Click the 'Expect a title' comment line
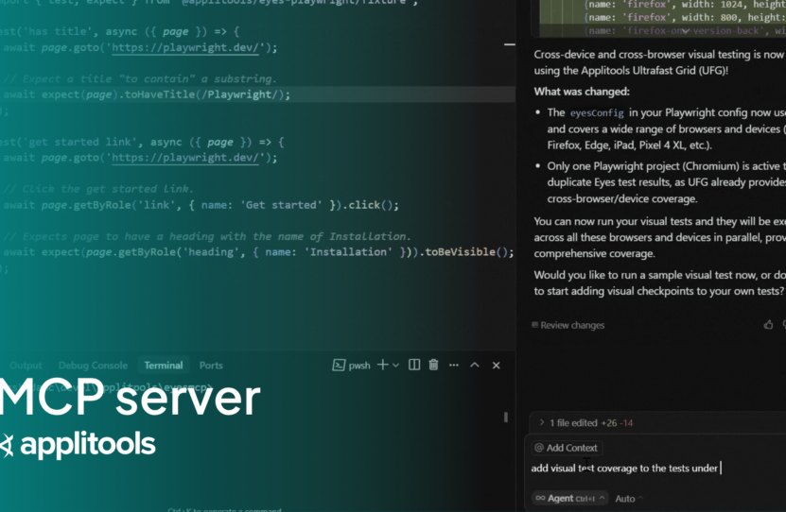The width and height of the screenshot is (786, 512). point(140,79)
